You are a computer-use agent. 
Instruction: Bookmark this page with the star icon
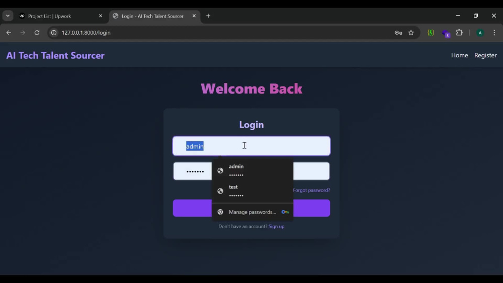[411, 33]
